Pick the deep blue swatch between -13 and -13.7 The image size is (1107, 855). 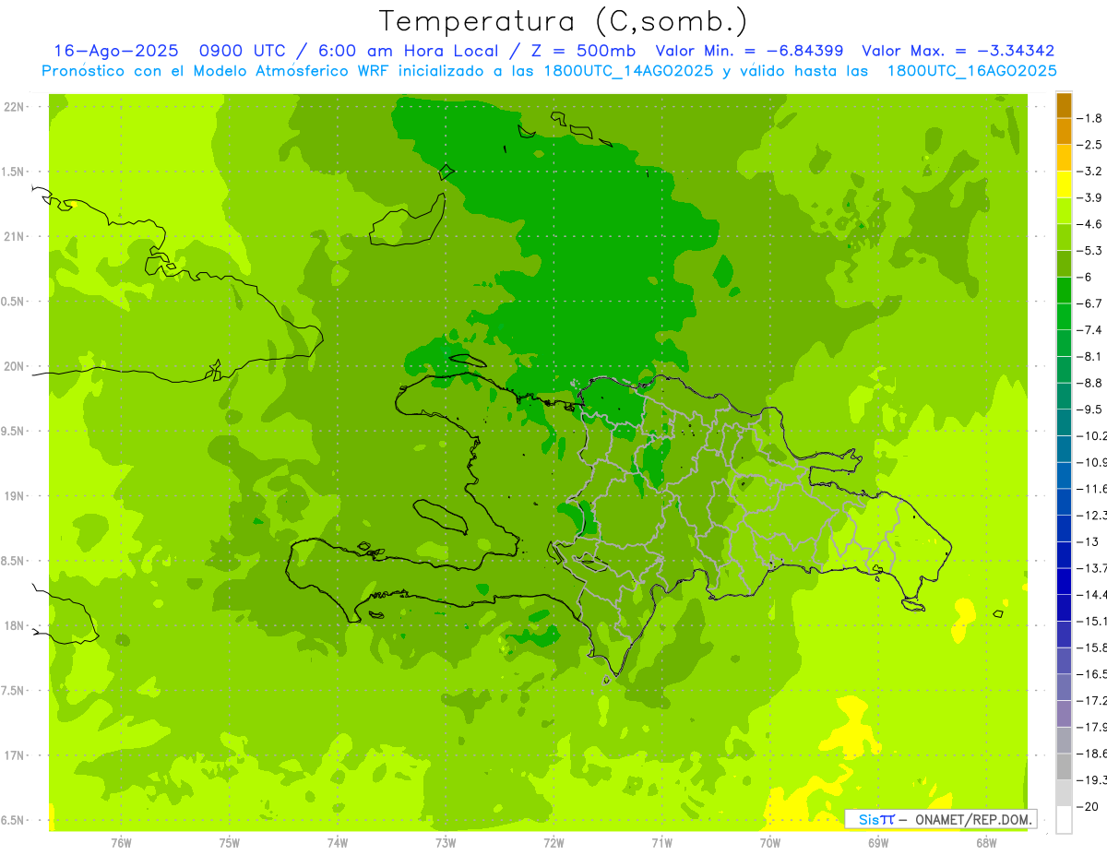coord(1064,554)
